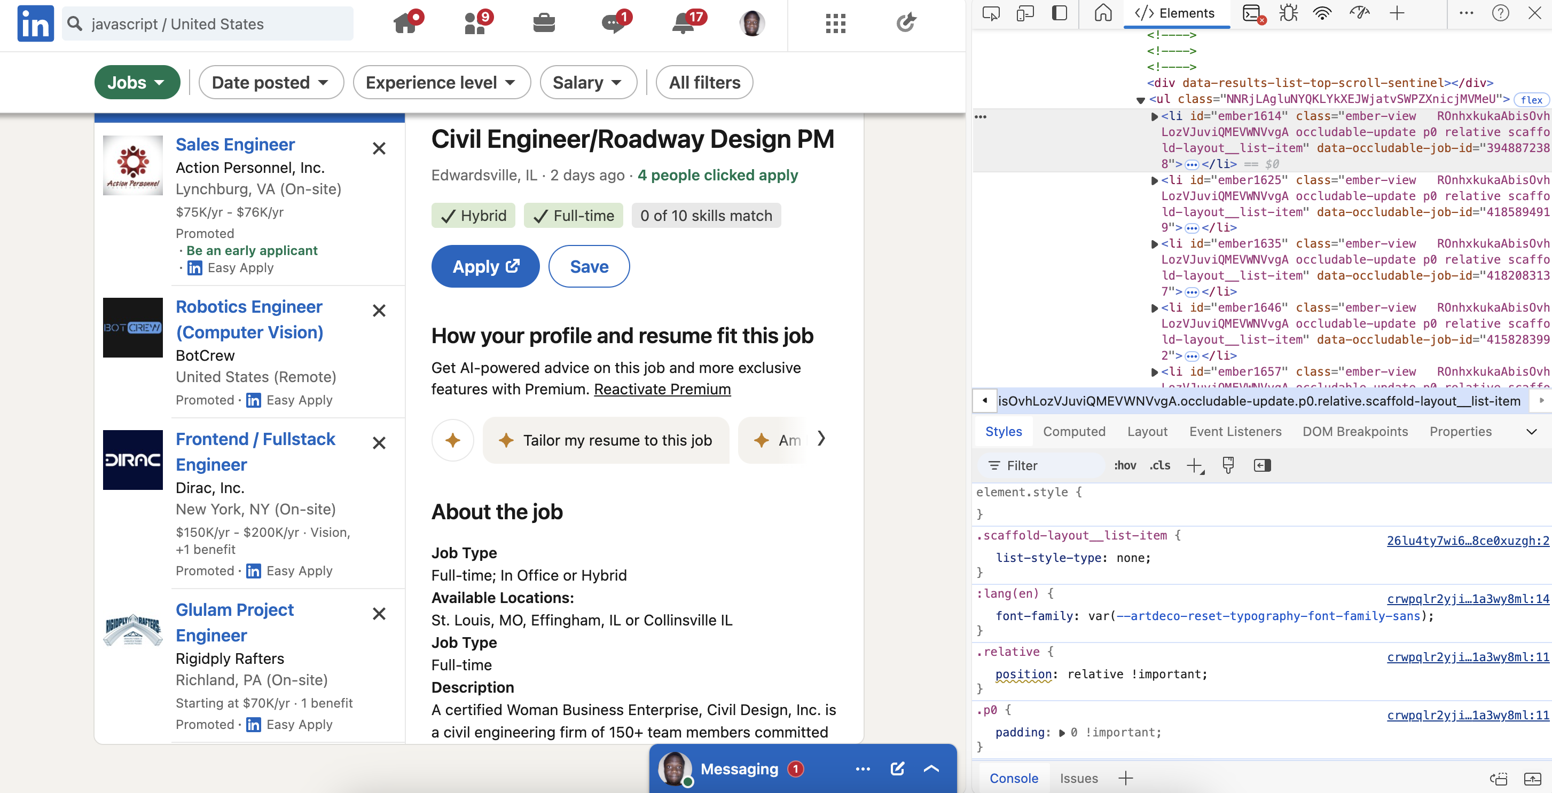
Task: Dismiss the Robotics Engineer job card
Action: coord(379,311)
